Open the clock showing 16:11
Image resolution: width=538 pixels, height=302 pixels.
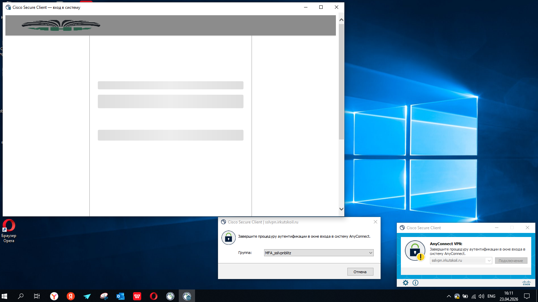509,296
